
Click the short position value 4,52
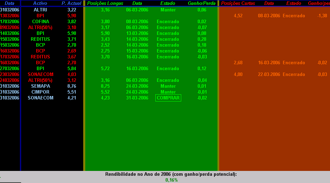tap(238, 16)
